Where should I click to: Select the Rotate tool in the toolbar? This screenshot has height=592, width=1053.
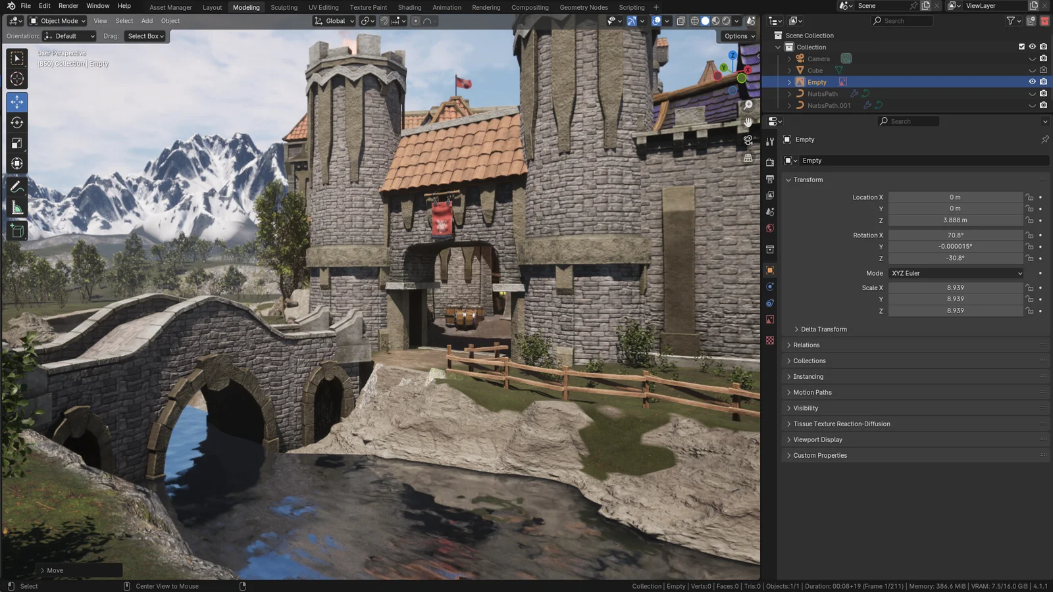click(16, 122)
